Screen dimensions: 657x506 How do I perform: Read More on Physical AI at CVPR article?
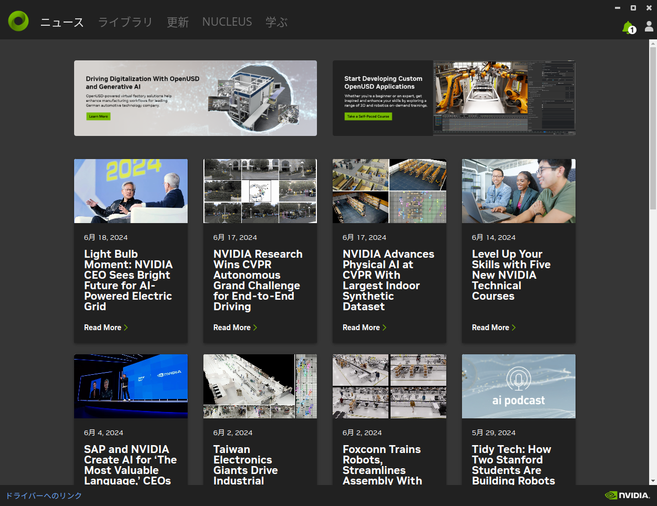pos(364,328)
